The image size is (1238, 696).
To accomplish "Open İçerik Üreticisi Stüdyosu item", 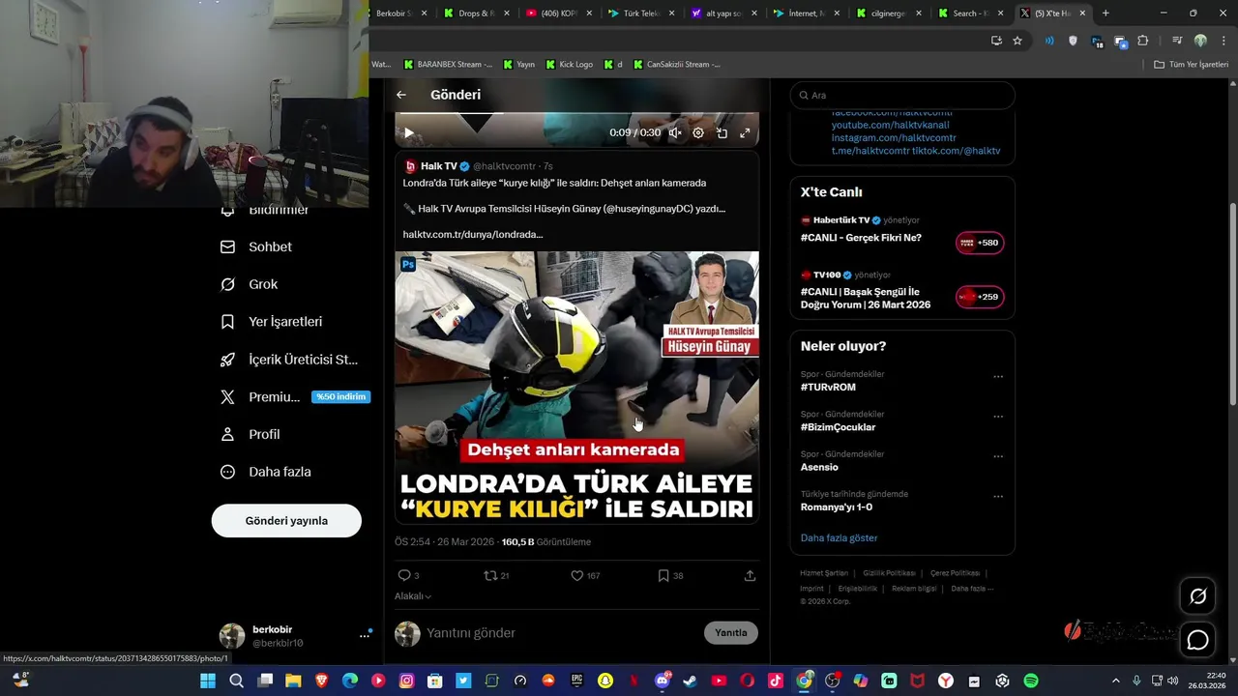I will pyautogui.click(x=289, y=360).
